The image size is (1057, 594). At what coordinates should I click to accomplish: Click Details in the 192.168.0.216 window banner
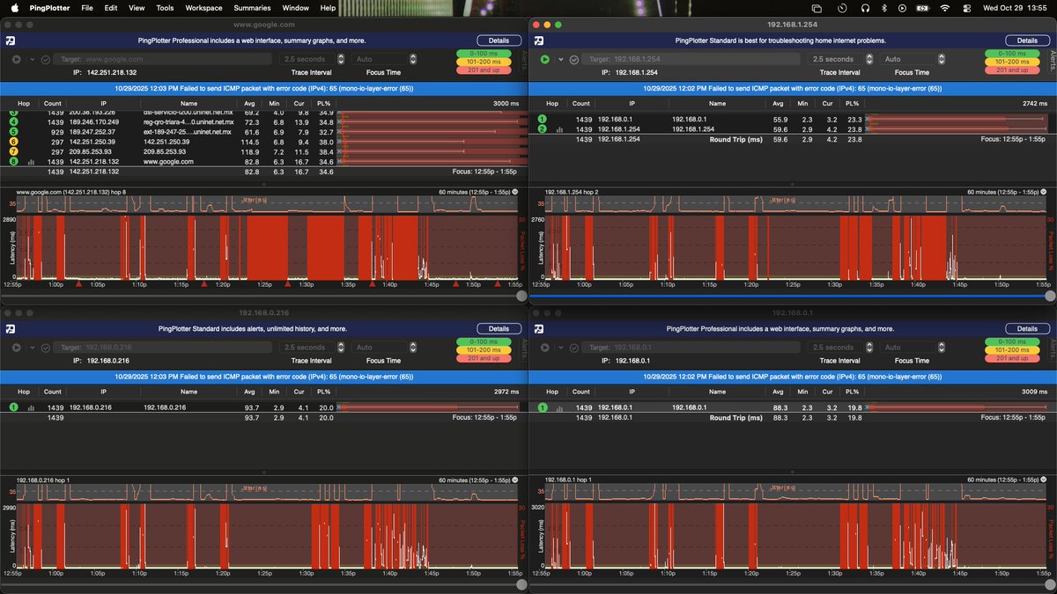pos(499,328)
